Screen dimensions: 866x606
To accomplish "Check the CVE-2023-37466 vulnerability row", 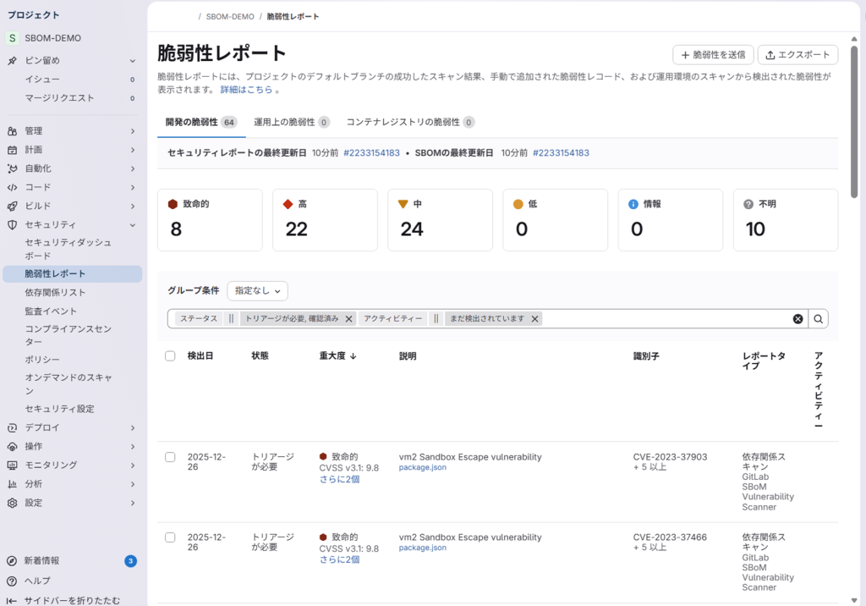I will coord(170,537).
